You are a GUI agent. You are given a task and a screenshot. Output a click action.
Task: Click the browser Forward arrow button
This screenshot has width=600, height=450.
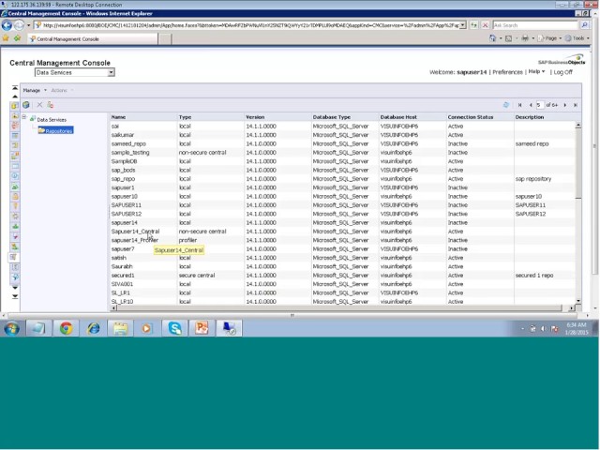[x=19, y=25]
